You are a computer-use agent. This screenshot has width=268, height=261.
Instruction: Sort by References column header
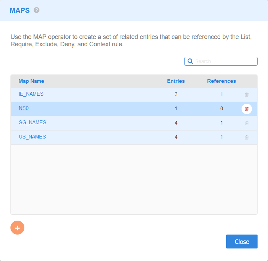pos(221,81)
